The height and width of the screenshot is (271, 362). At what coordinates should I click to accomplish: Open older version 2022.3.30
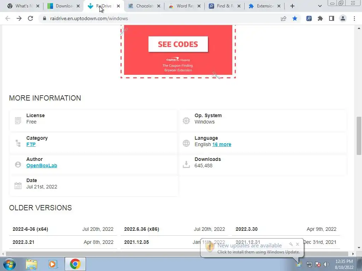tap(246, 229)
